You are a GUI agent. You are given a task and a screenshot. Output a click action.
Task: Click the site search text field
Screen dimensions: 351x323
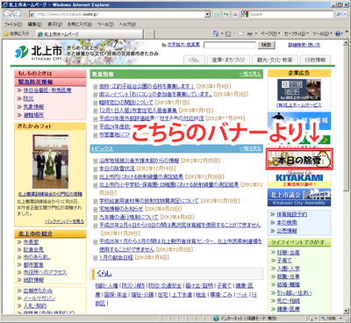pyautogui.click(x=230, y=45)
